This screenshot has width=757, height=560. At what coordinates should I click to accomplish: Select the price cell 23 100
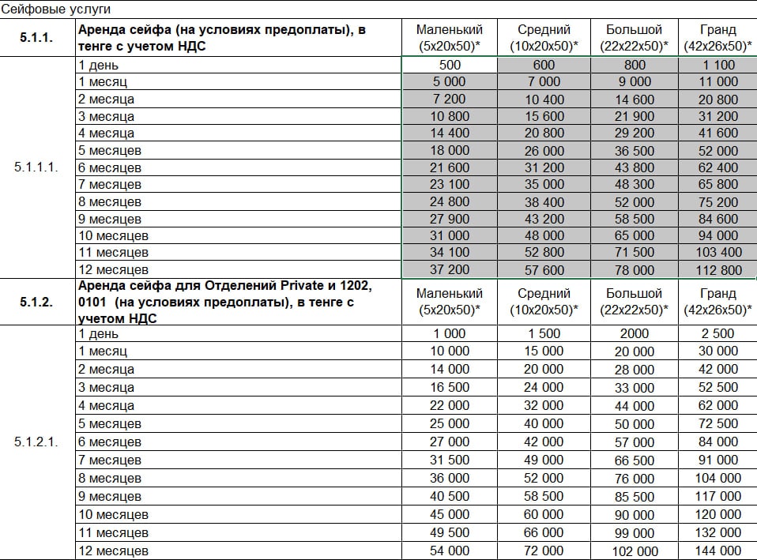(x=450, y=185)
